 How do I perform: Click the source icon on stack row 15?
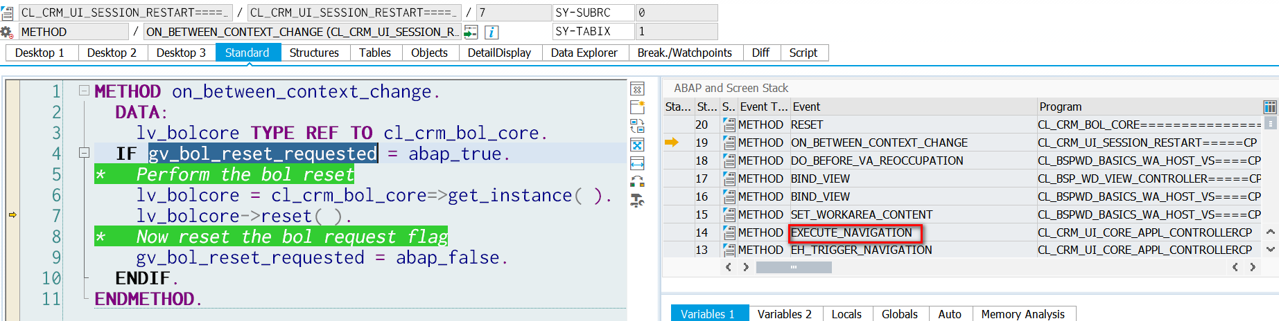coord(729,214)
